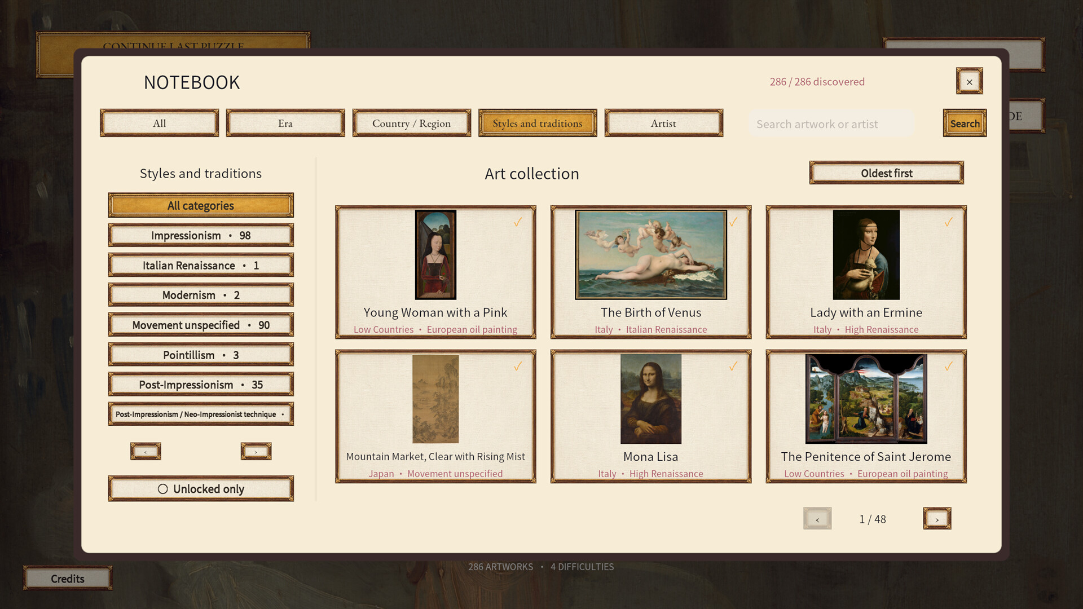
Task: Go to next art collection page
Action: pyautogui.click(x=937, y=519)
